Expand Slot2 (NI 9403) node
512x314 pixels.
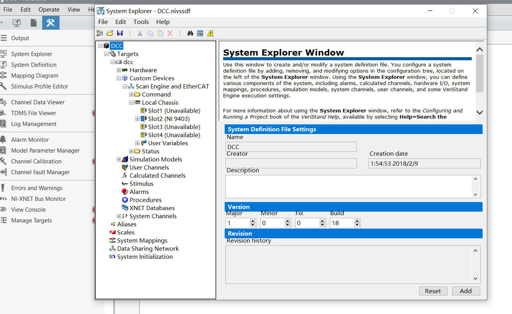(137, 119)
